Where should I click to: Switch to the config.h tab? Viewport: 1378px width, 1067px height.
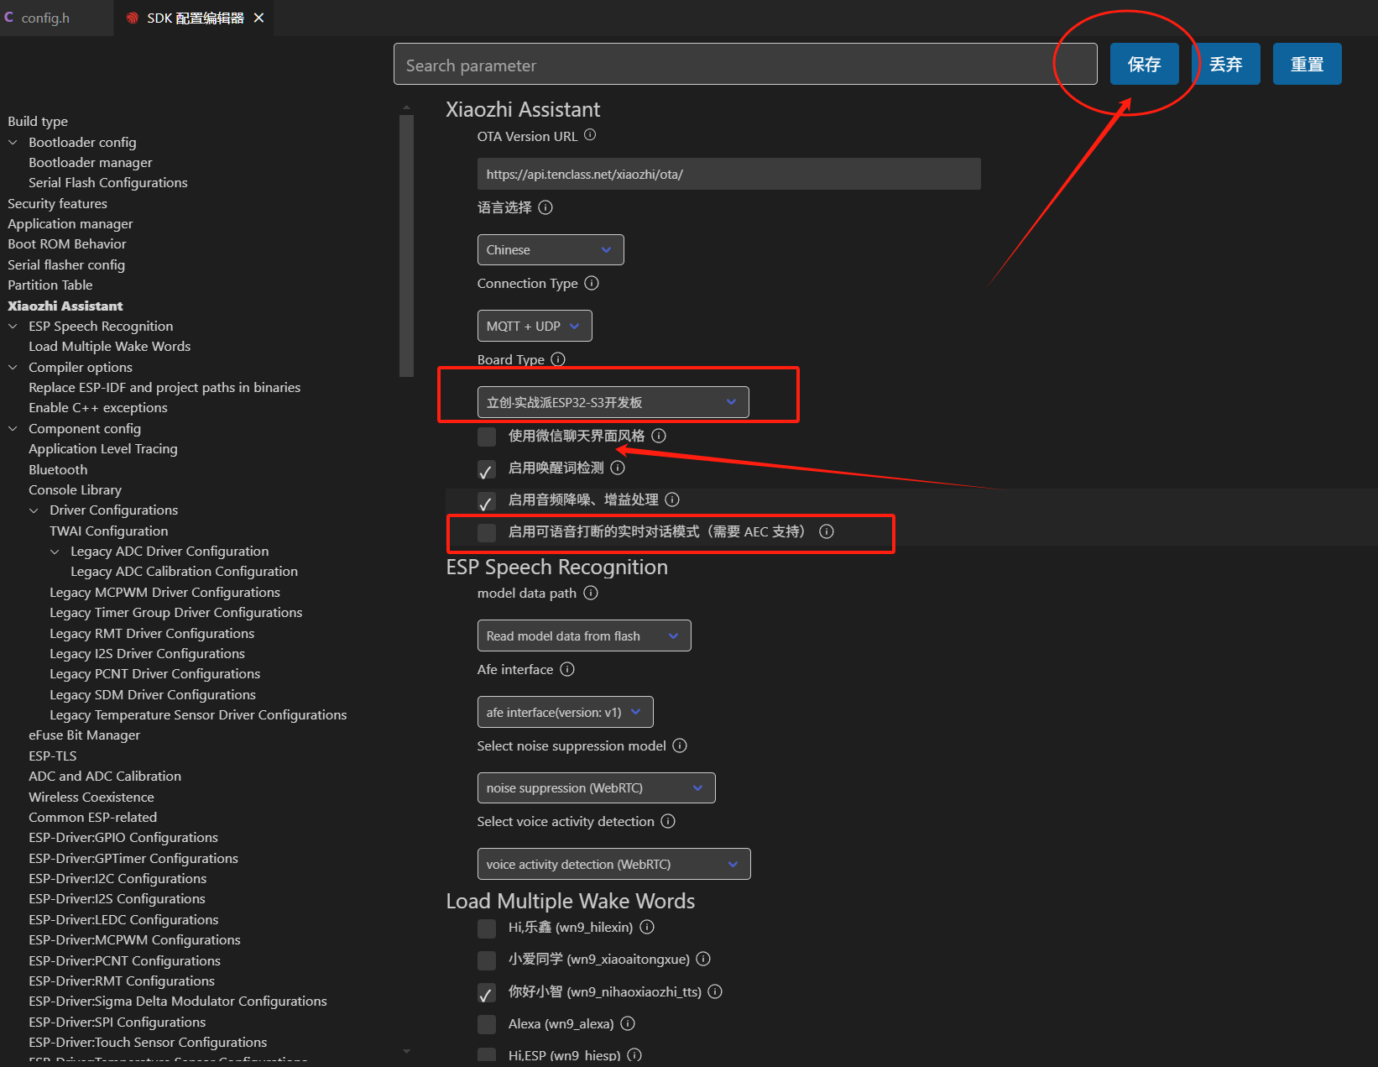[x=45, y=18]
